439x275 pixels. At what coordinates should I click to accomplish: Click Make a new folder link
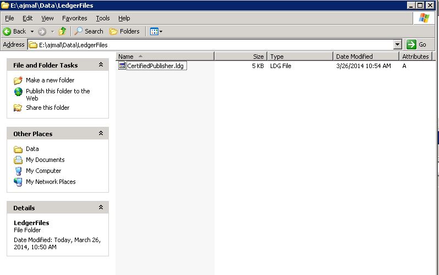(50, 80)
